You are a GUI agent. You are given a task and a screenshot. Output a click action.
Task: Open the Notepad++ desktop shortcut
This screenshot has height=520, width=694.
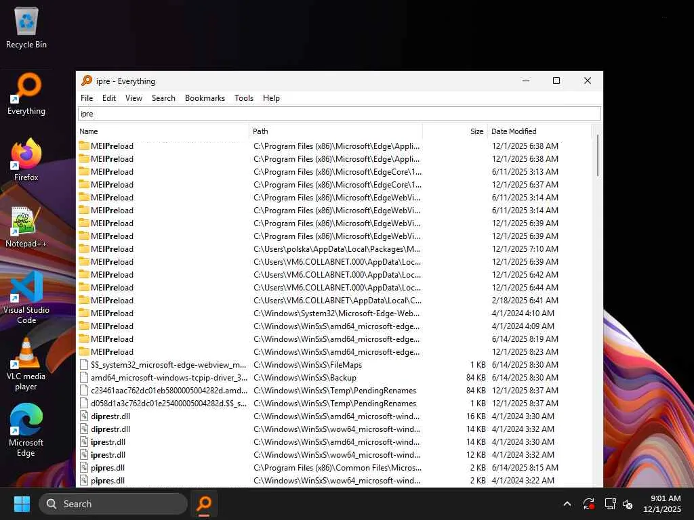tap(26, 227)
